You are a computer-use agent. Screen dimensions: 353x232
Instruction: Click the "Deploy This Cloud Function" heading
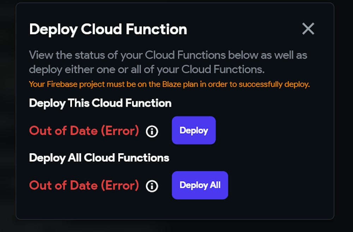tap(100, 103)
